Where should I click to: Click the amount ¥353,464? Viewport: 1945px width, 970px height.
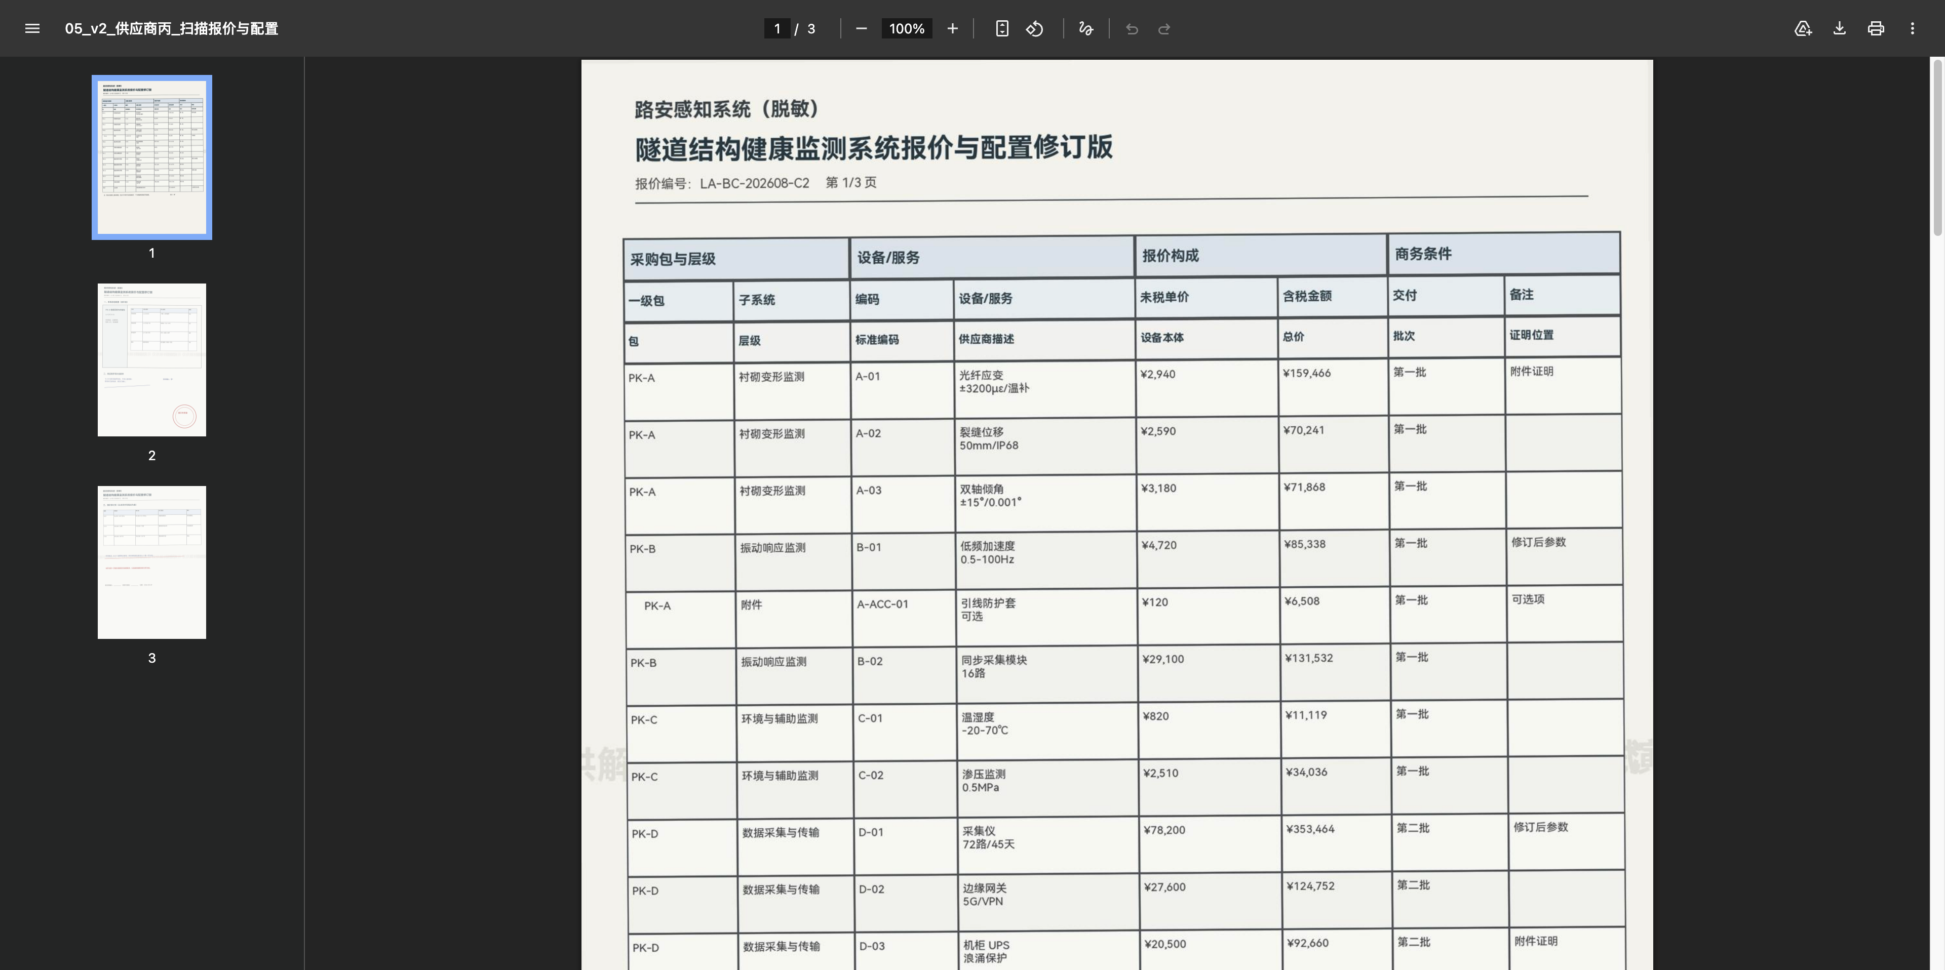point(1311,829)
